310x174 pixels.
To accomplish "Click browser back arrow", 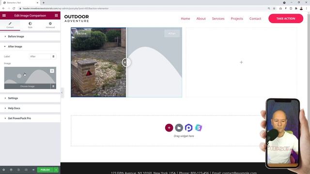I will (3, 9).
